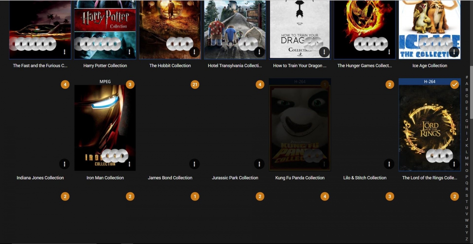Open the Lord of the Rings poster
This screenshot has height=244, width=473.
coord(430,124)
